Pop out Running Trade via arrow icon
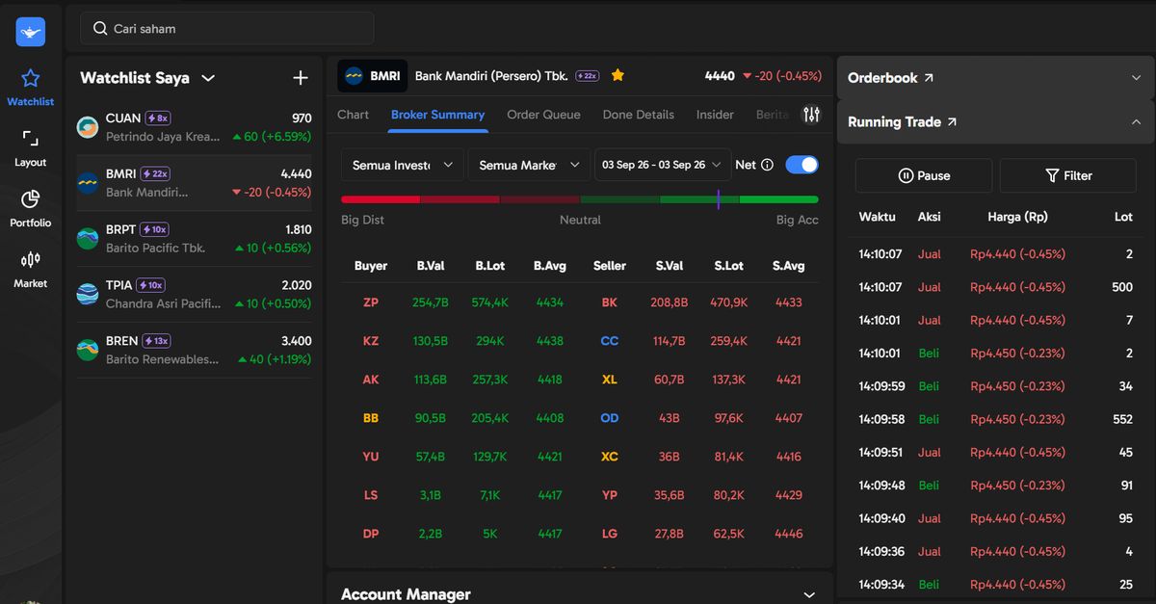 [x=952, y=122]
